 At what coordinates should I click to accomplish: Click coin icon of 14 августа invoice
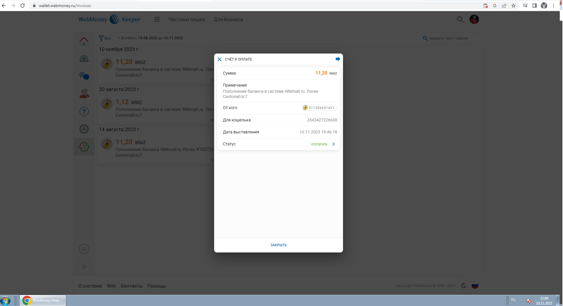[x=107, y=144]
